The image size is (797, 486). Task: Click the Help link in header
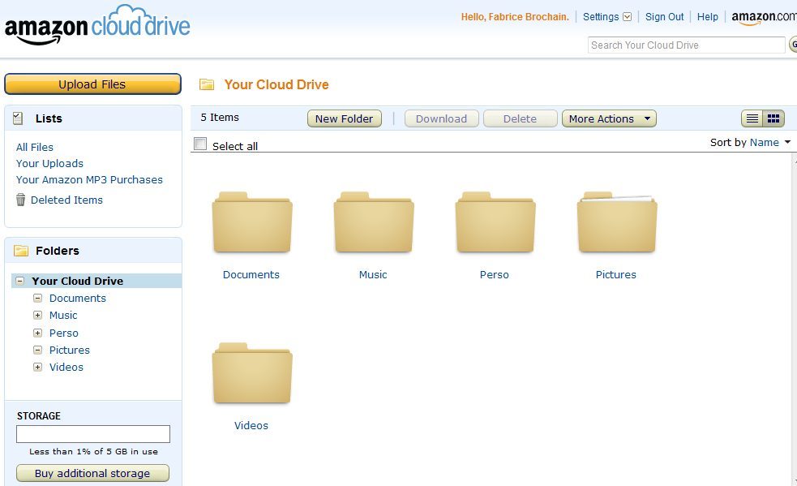(x=707, y=17)
